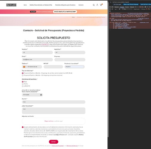Click the 'Enviar' submit button
Image resolution: width=151 pixels, height=149 pixels.
[54, 142]
